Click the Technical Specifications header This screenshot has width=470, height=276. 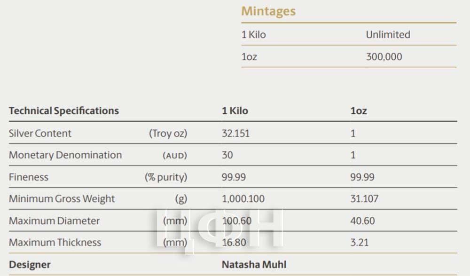tap(64, 111)
